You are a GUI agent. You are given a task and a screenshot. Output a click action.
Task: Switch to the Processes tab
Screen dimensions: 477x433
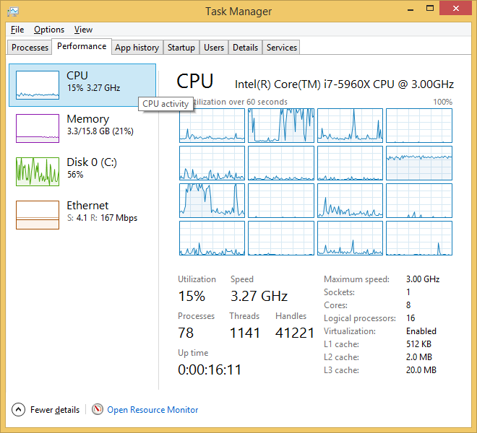coord(30,48)
